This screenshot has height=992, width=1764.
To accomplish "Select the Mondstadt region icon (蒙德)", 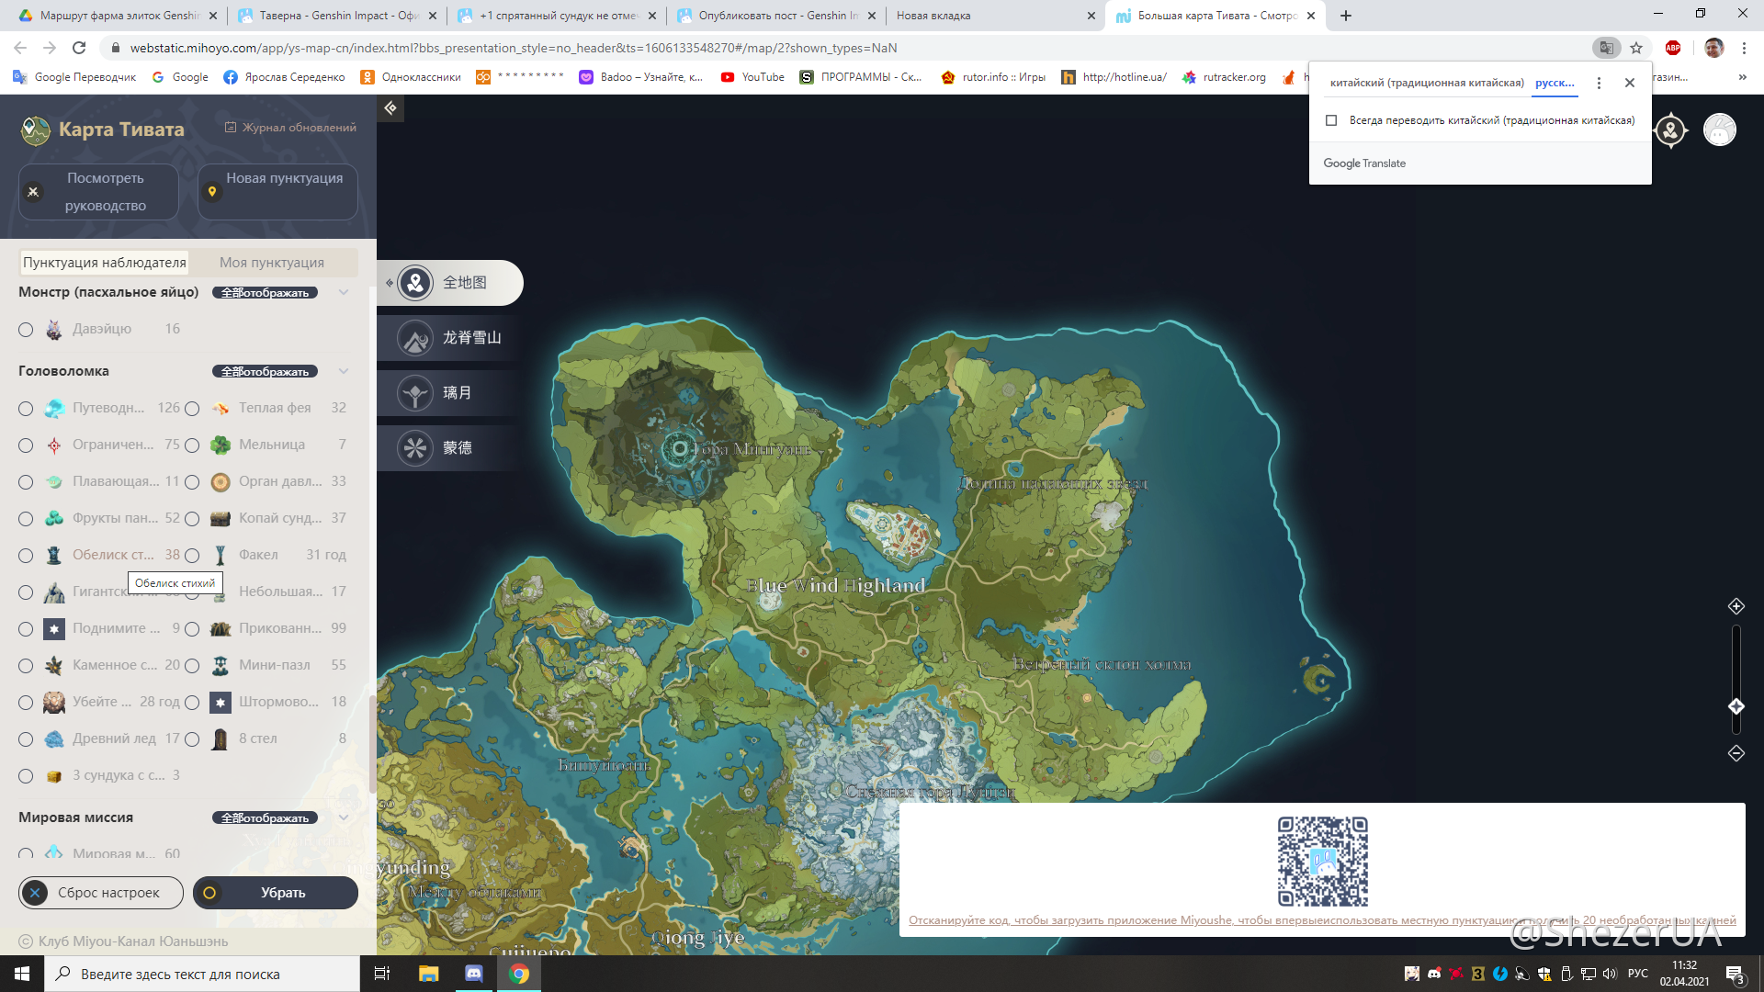I will coord(415,448).
